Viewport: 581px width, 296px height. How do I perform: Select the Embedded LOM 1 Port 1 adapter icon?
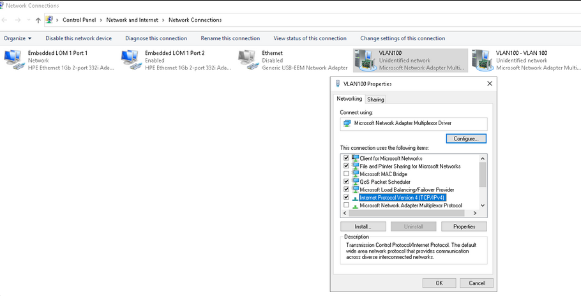point(13,60)
